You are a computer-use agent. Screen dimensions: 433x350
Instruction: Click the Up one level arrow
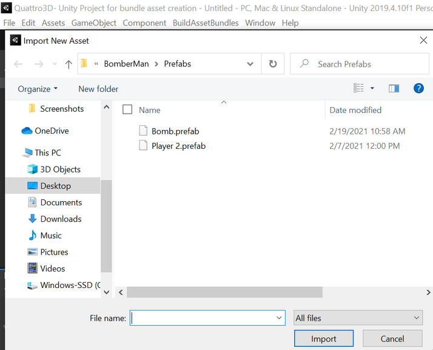(69, 64)
